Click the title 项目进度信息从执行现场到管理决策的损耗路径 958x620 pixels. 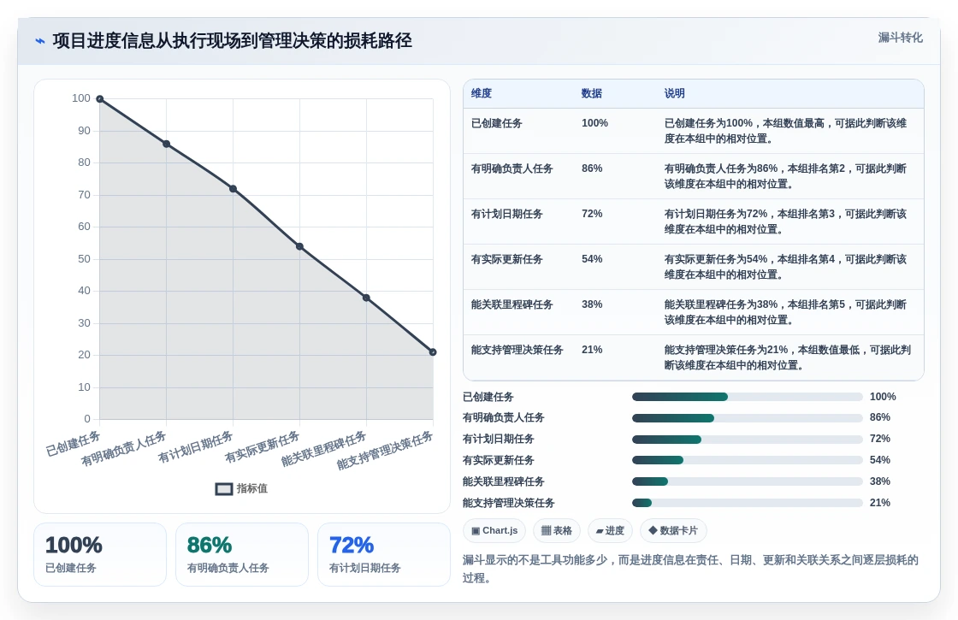232,41
